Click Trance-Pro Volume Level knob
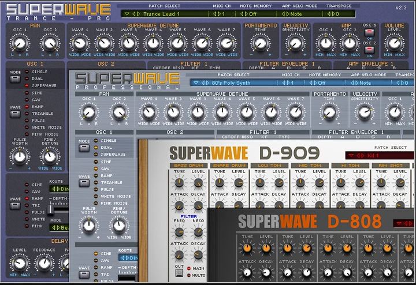The width and height of the screenshot is (416, 285). click(394, 43)
